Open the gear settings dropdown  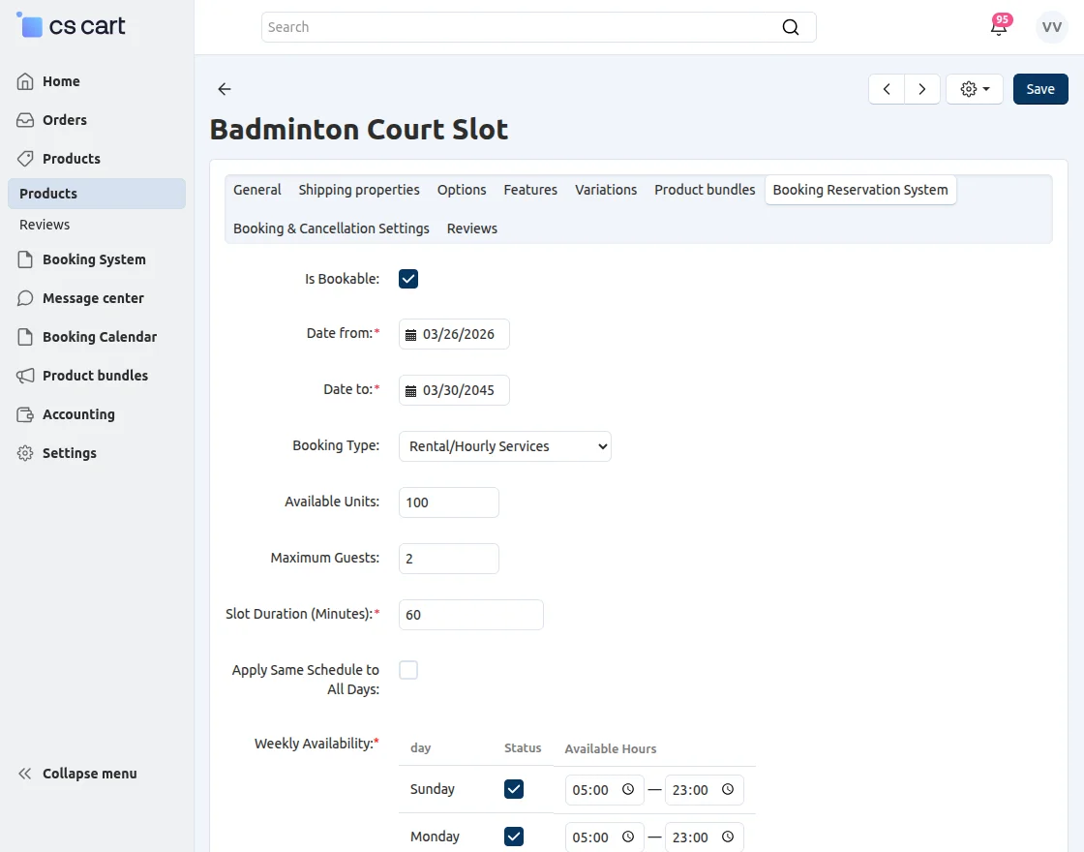pyautogui.click(x=975, y=89)
